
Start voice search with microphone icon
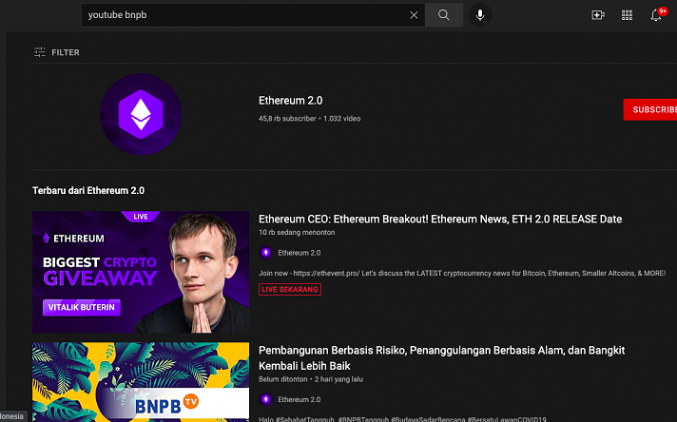coord(480,15)
